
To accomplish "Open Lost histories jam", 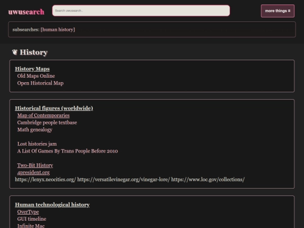I will pyautogui.click(x=37, y=144).
